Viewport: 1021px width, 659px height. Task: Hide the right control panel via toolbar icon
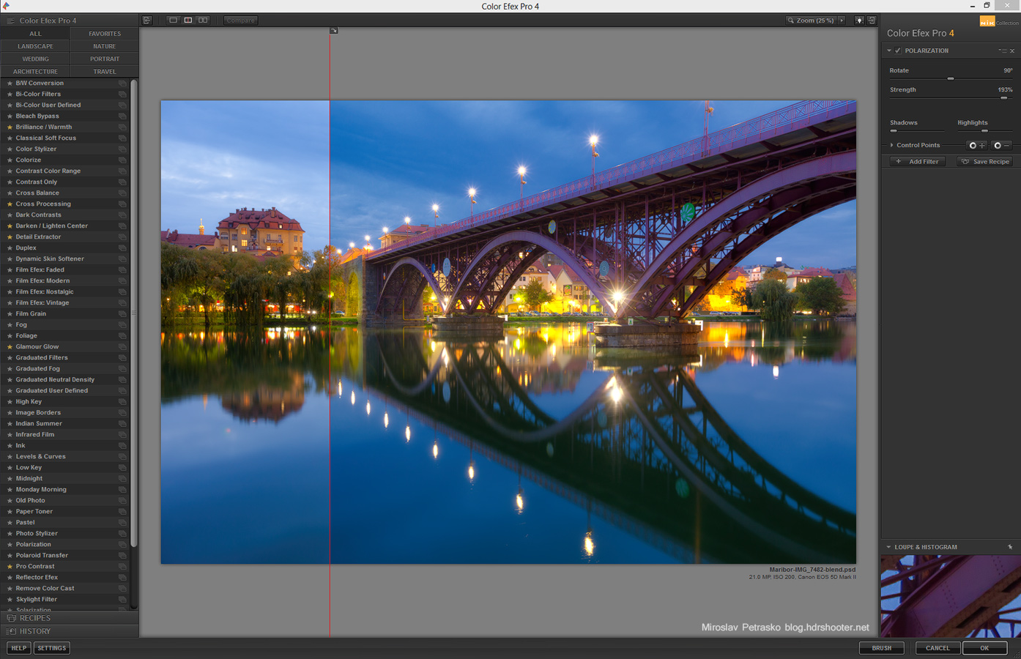(x=872, y=21)
